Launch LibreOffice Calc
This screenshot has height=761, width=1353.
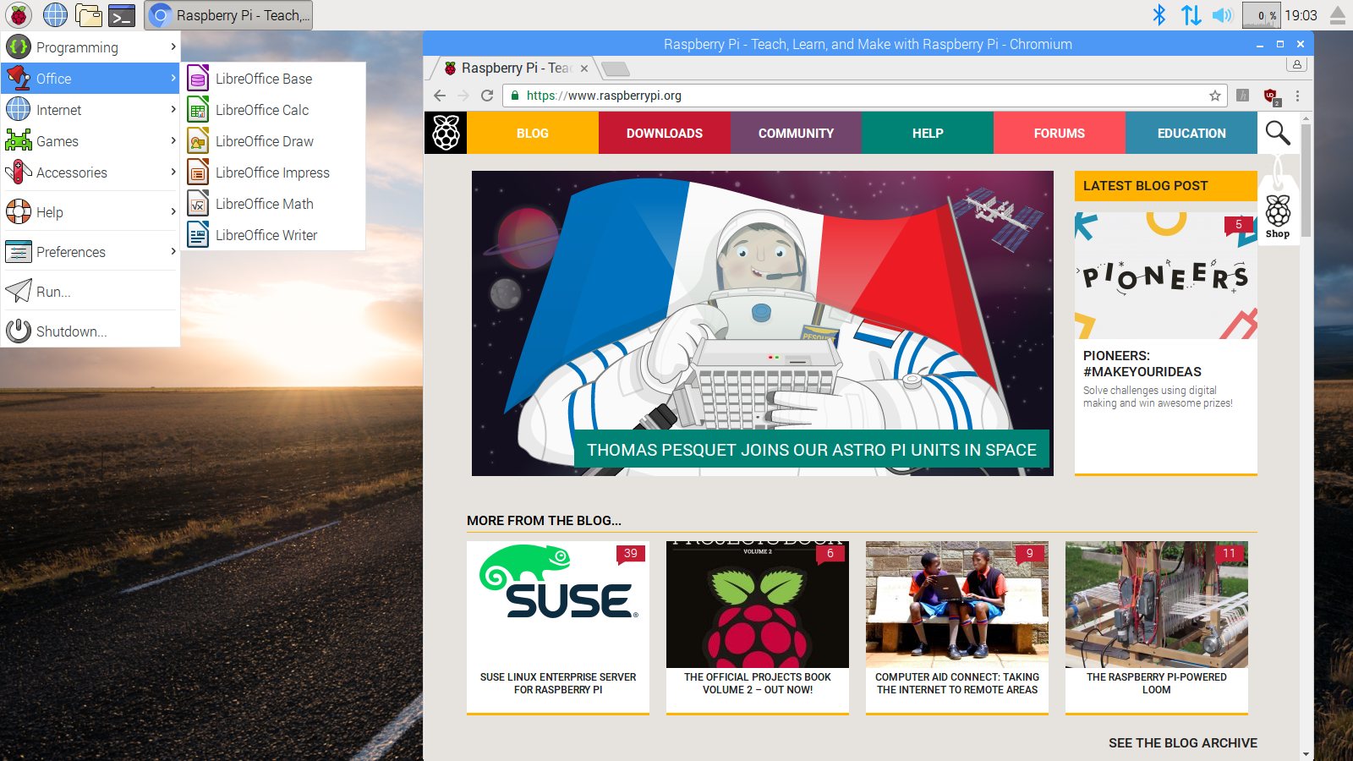[273, 110]
